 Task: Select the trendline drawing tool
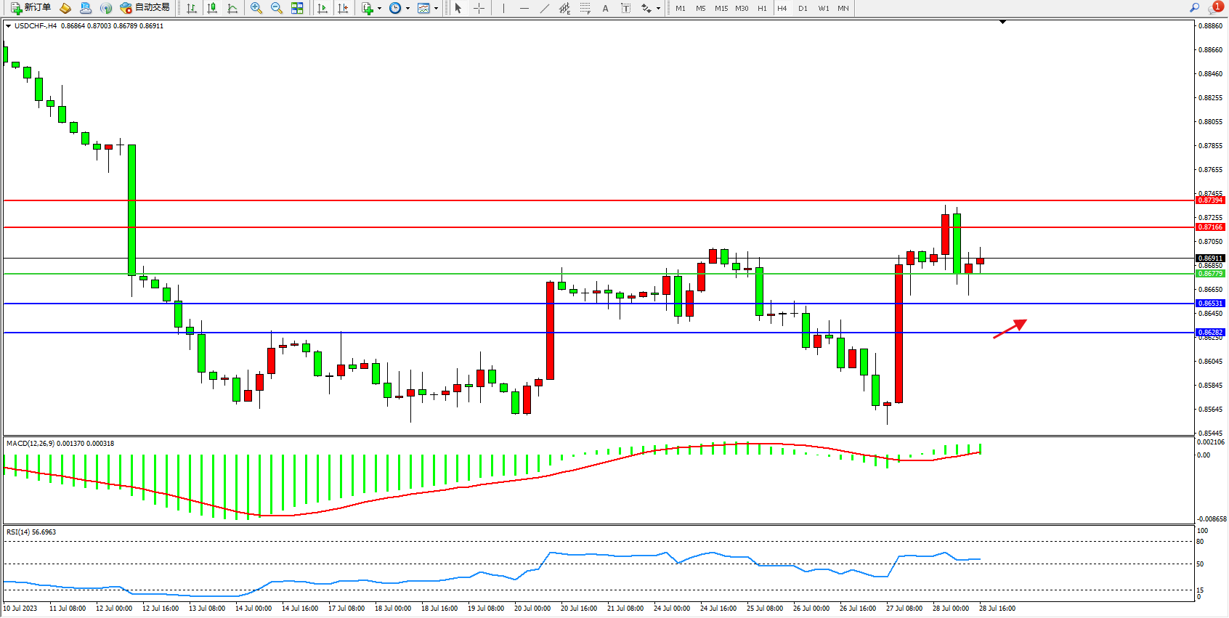tap(545, 8)
